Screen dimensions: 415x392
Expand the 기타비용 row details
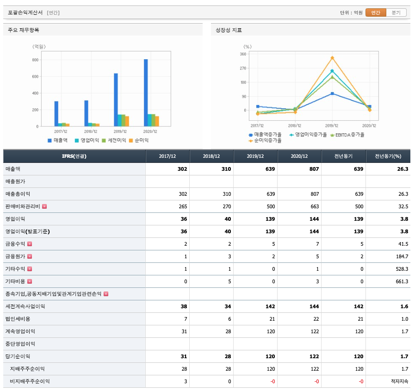30,281
